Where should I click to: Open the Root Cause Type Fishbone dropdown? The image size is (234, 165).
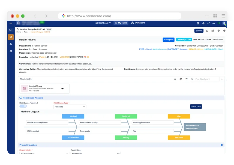click(70, 107)
